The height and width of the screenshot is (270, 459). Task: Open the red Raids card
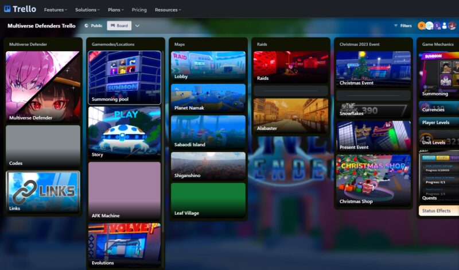pos(291,67)
